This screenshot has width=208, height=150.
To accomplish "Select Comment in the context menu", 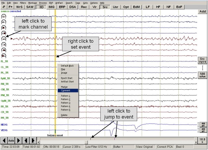I will pos(68,91).
